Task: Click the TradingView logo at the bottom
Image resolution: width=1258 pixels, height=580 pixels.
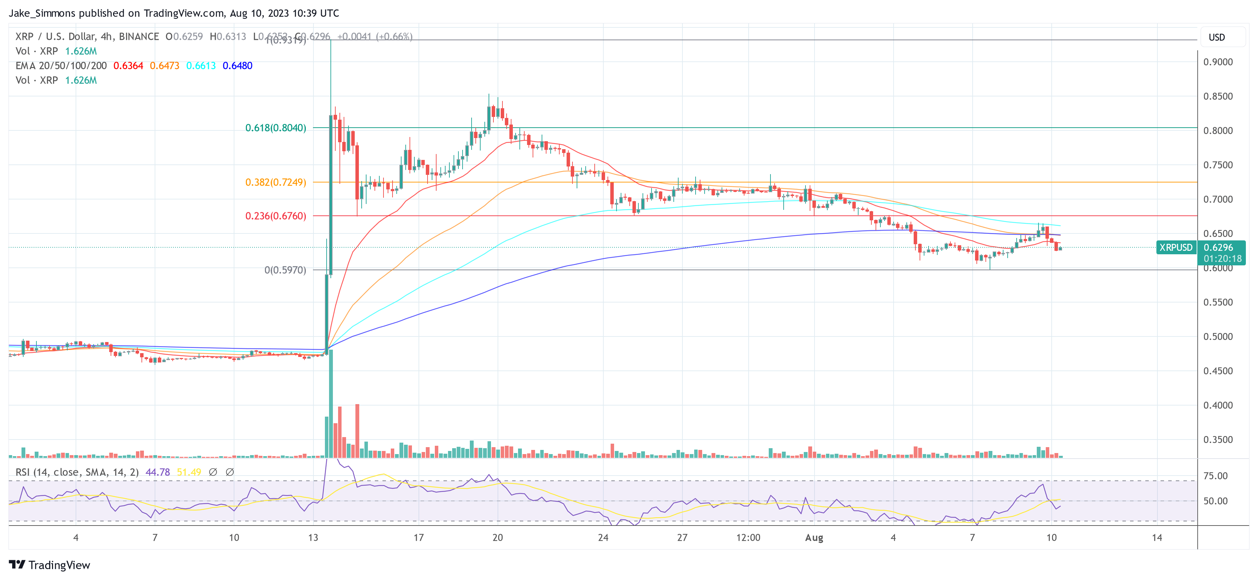Action: (x=50, y=565)
